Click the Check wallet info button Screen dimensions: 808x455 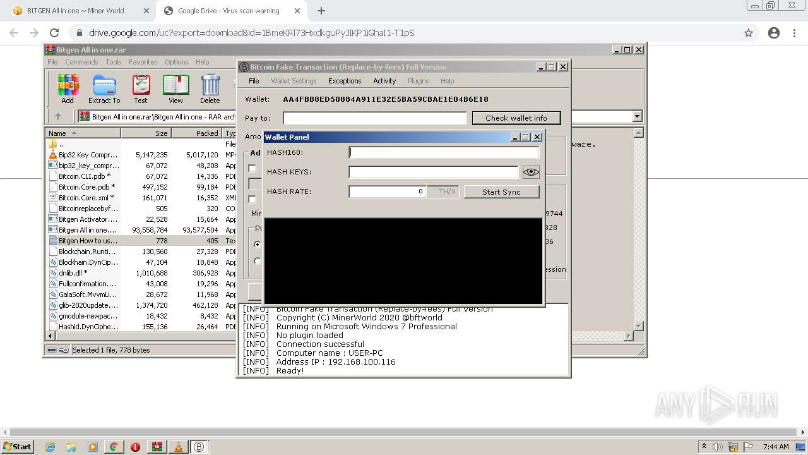(516, 118)
